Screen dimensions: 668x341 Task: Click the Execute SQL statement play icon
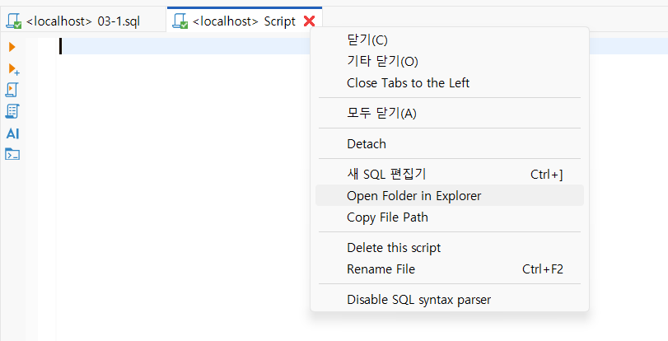coord(12,48)
